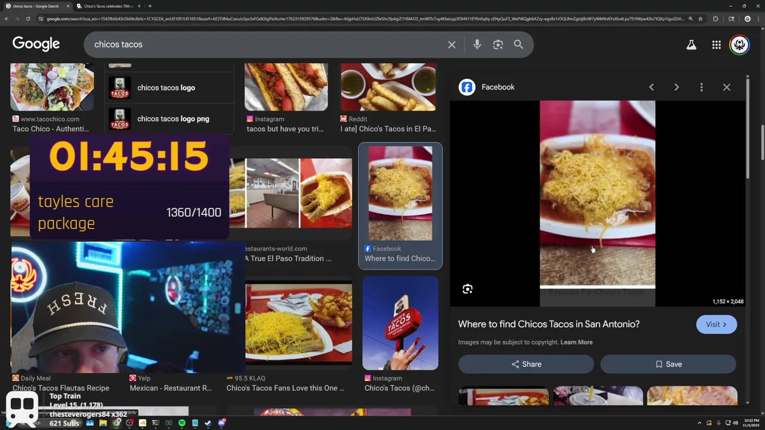765x430 pixels.
Task: Open the Google account profile avatar
Action: pyautogui.click(x=740, y=45)
